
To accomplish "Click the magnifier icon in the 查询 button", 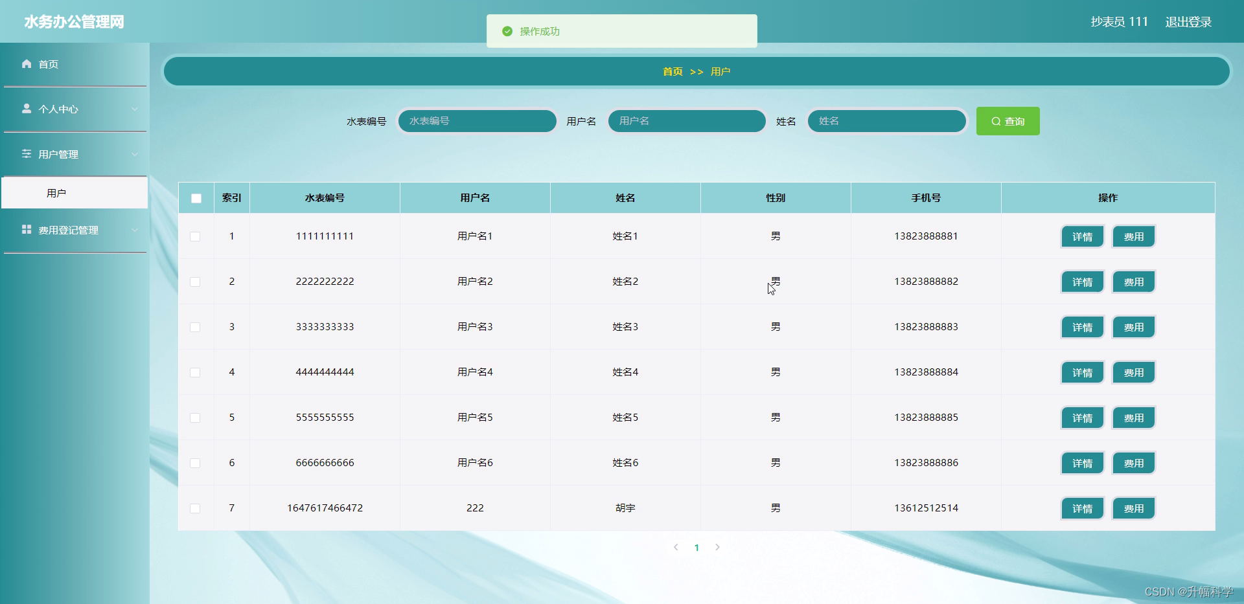I will tap(996, 121).
